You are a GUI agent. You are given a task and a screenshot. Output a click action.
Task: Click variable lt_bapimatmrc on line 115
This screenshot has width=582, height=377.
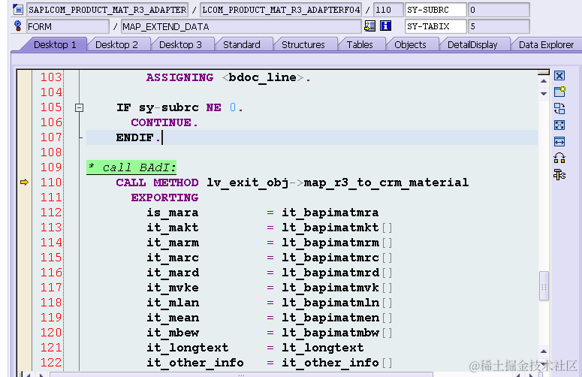[330, 258]
